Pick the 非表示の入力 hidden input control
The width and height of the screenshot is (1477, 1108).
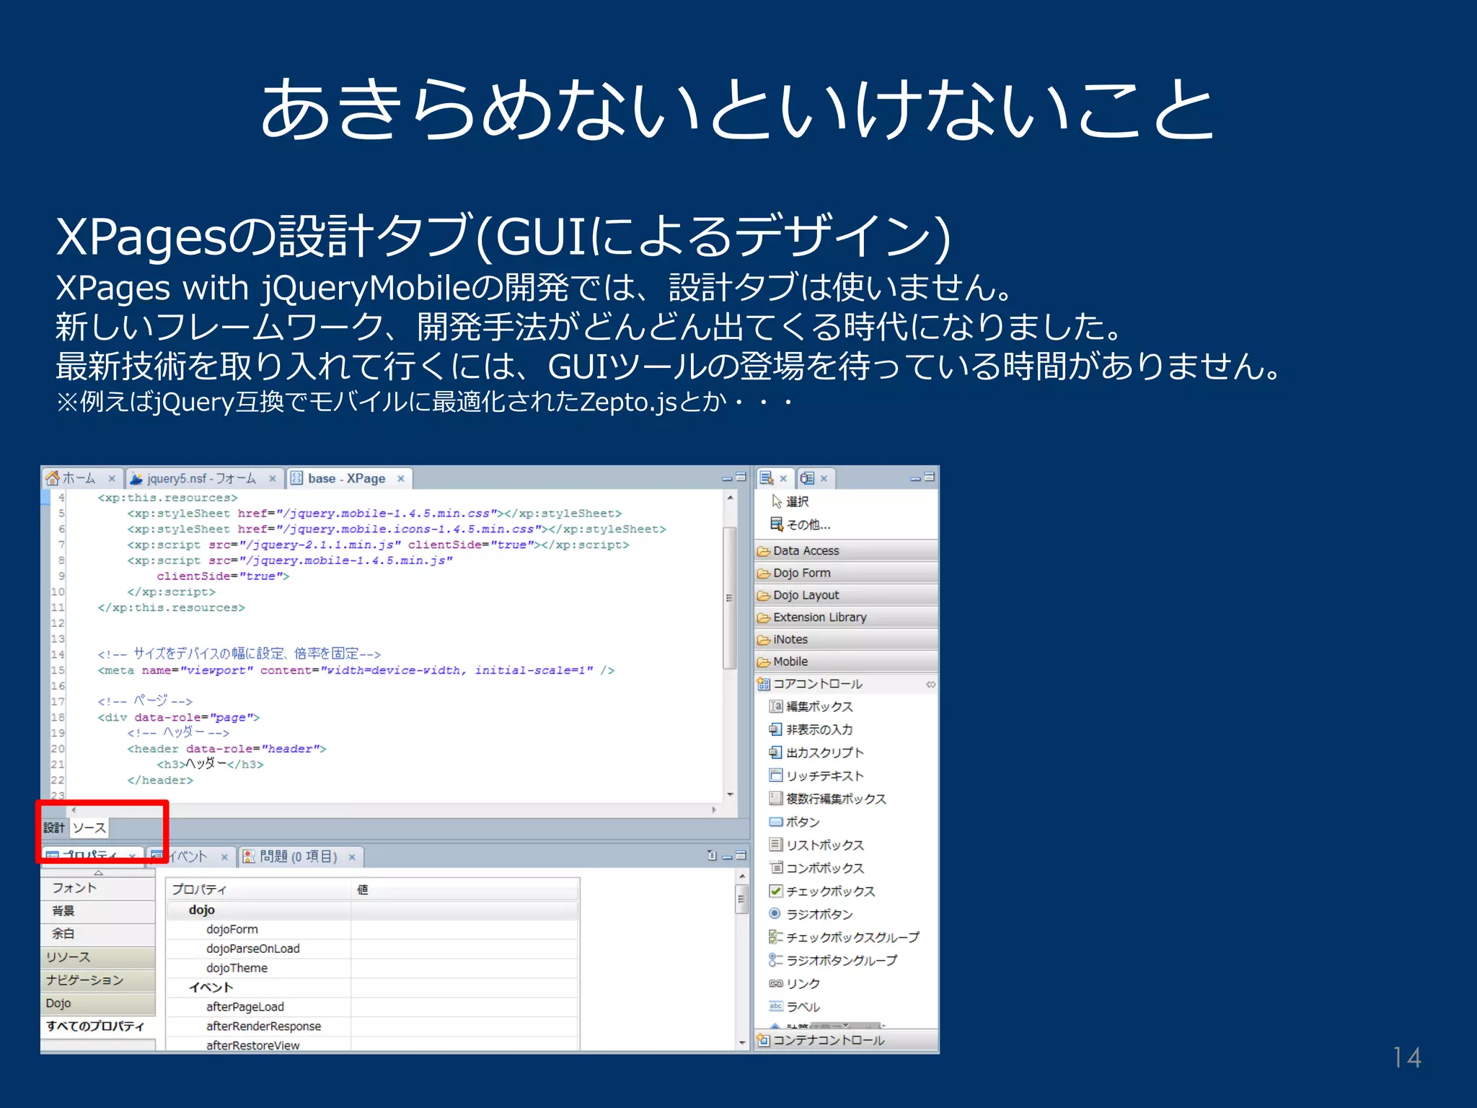(811, 729)
